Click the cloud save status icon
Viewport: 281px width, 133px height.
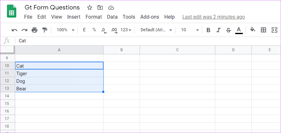(111, 8)
